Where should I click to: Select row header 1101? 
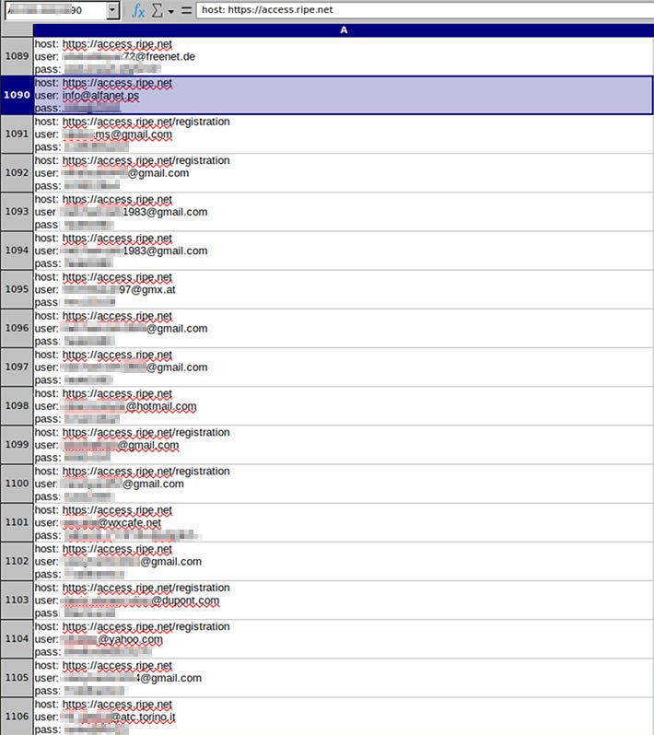[17, 522]
